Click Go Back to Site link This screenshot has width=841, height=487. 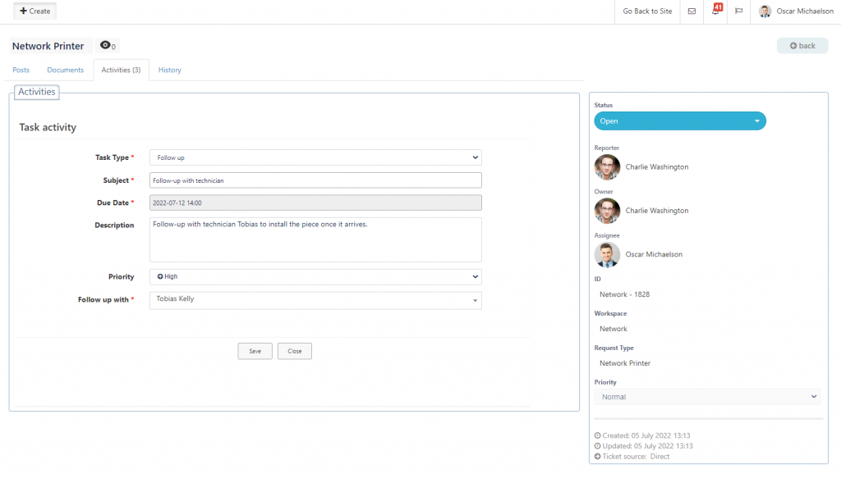point(647,11)
